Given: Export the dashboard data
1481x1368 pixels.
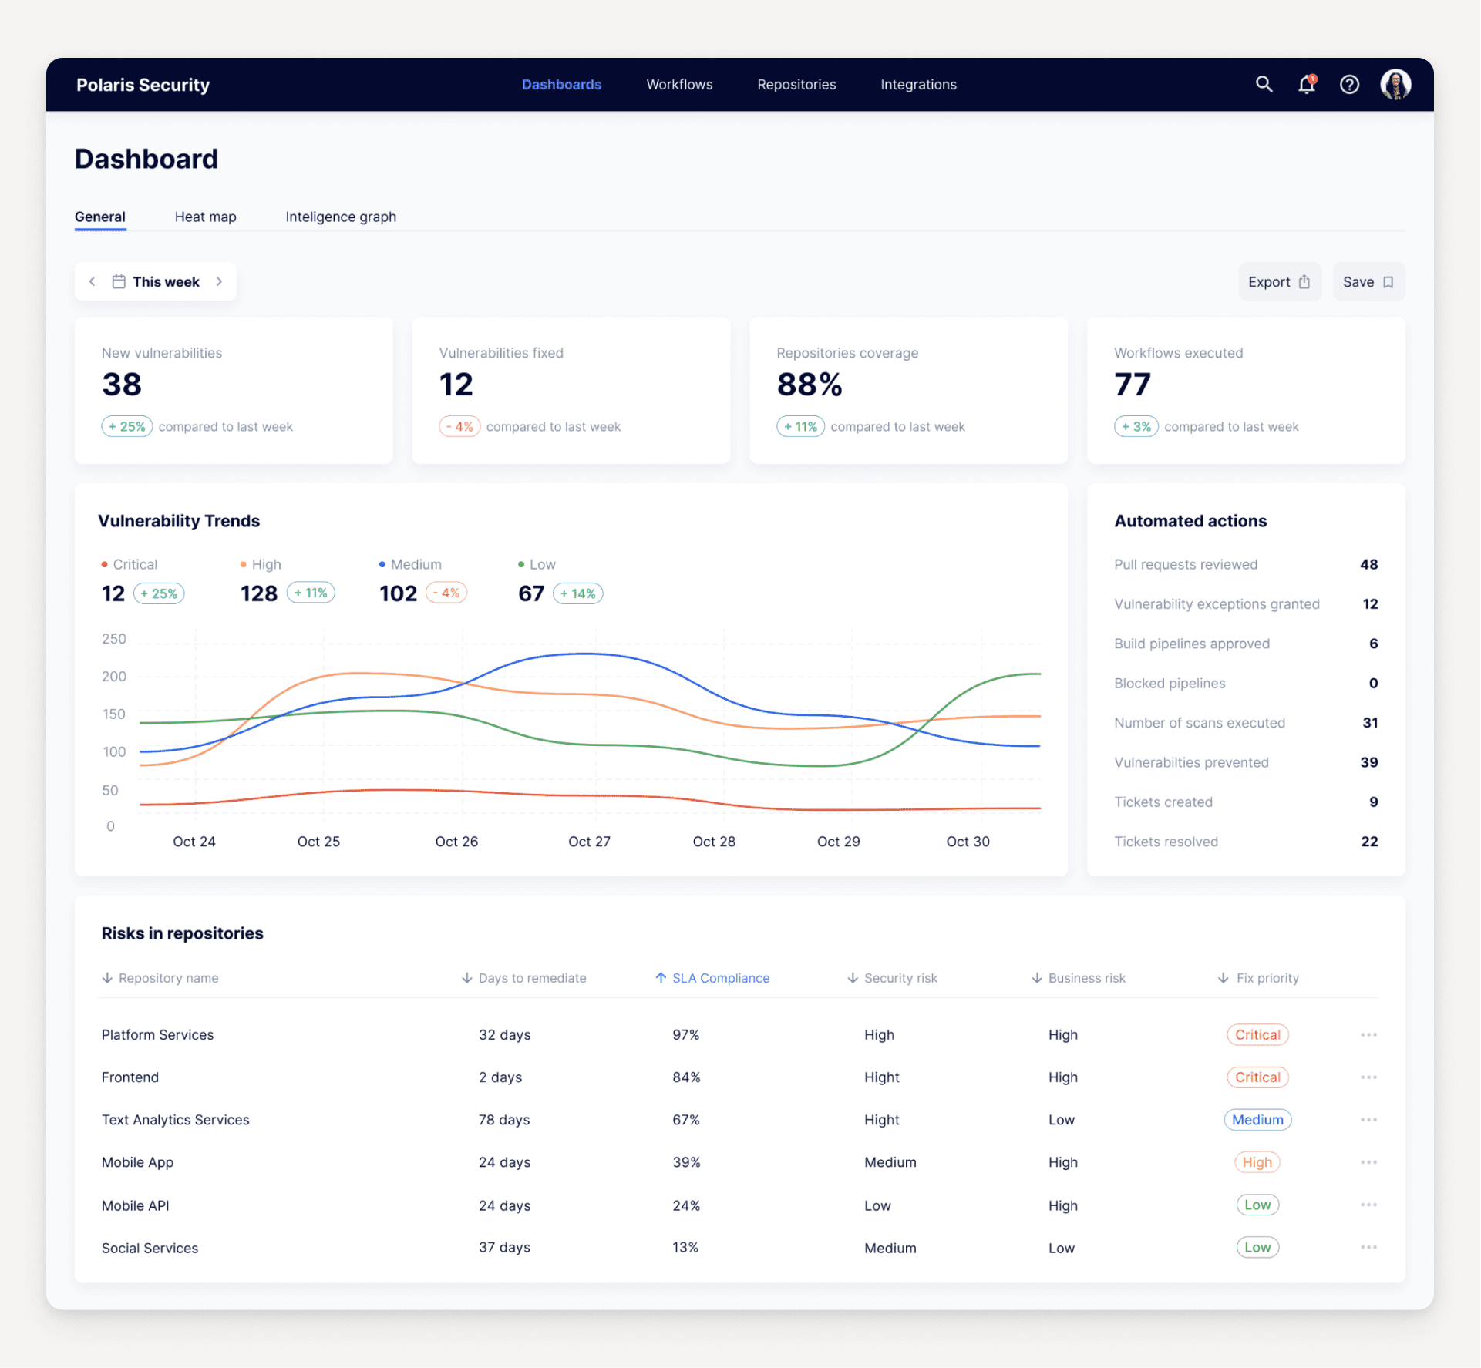Looking at the screenshot, I should point(1279,281).
